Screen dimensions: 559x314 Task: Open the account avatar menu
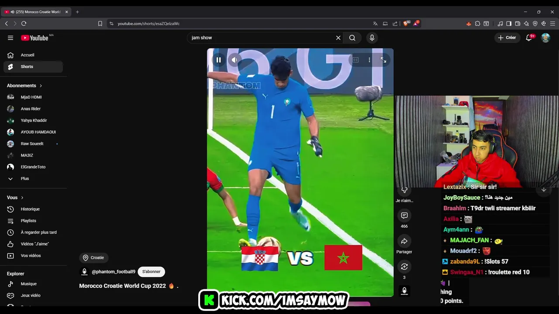(545, 38)
